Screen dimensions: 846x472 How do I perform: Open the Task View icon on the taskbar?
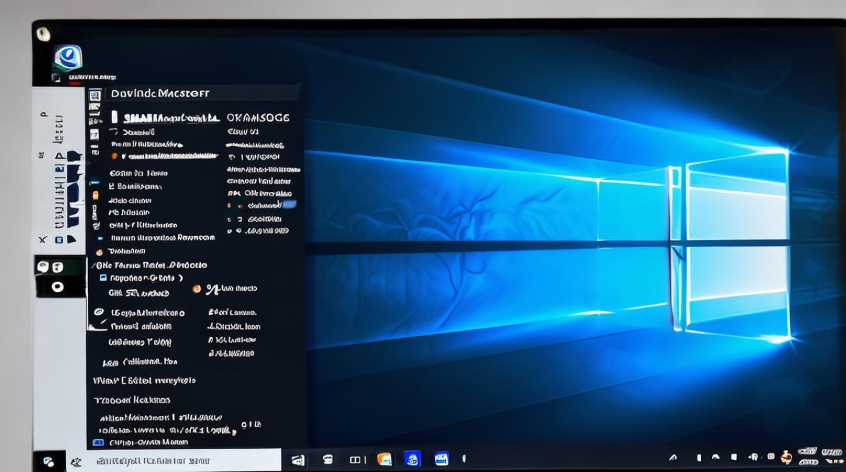pyautogui.click(x=354, y=460)
